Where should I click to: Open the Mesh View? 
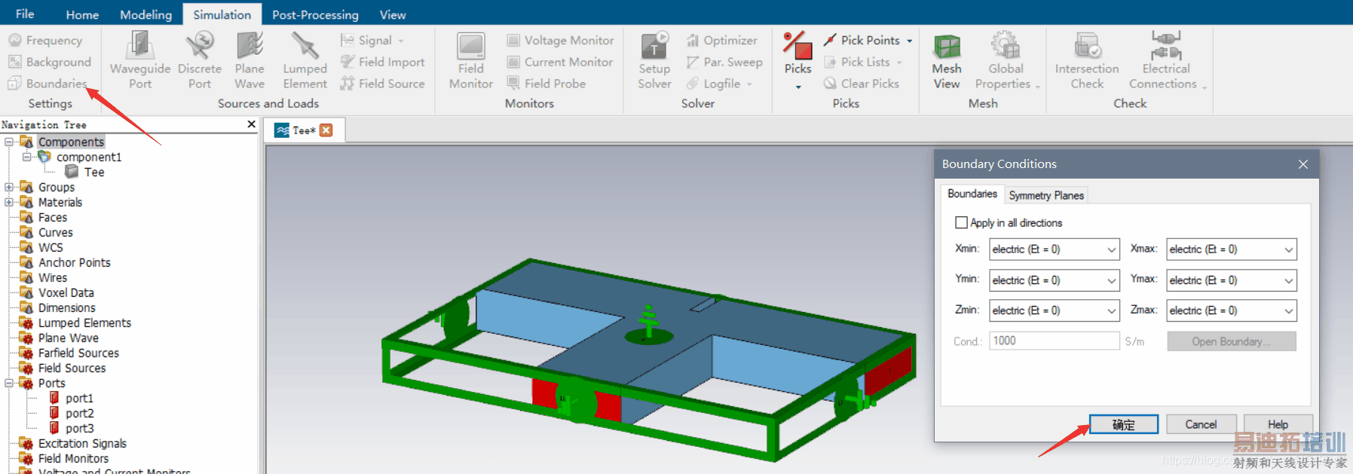pos(947,60)
